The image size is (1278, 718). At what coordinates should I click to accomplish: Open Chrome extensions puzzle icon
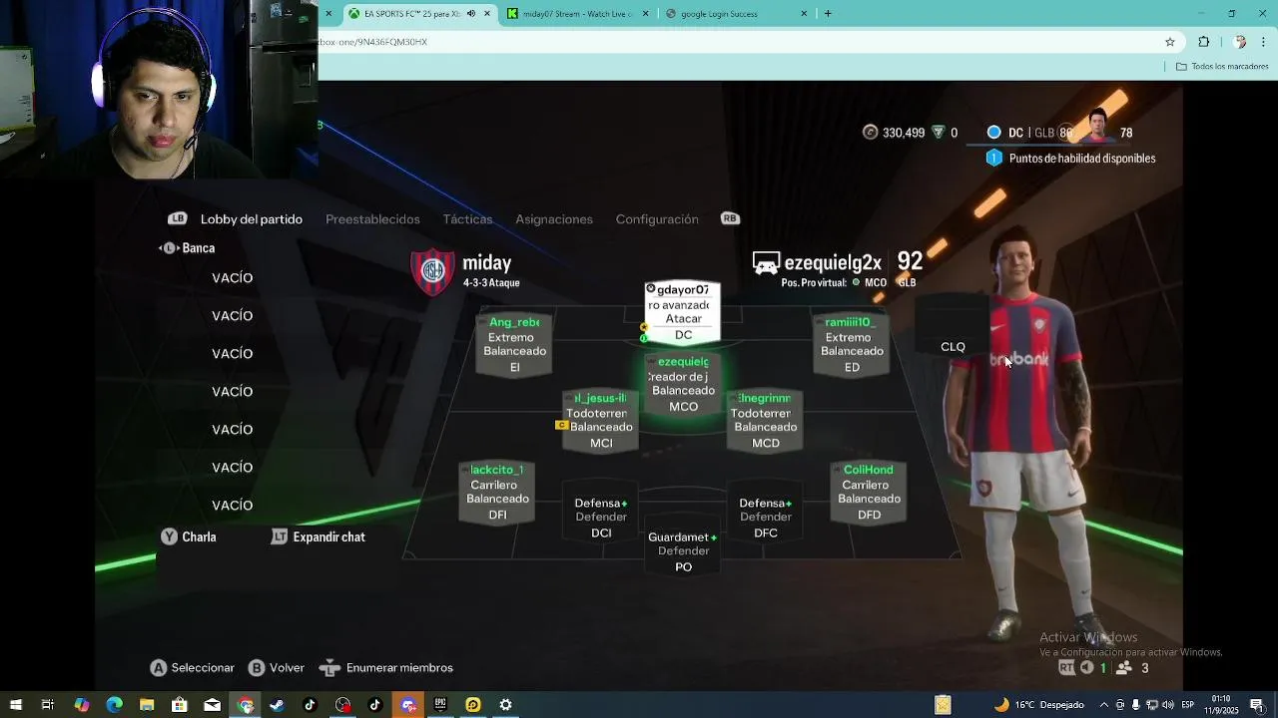pyautogui.click(x=1203, y=42)
